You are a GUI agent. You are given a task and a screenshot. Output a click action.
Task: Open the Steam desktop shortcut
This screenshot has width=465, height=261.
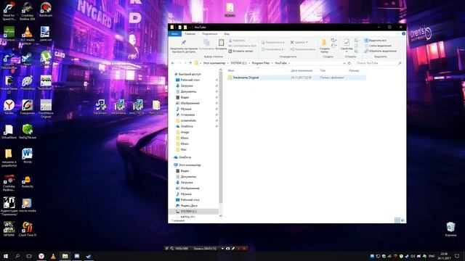coord(28,58)
